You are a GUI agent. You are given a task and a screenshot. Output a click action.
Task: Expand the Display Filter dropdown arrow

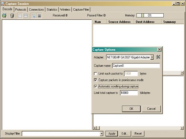tap(102, 134)
